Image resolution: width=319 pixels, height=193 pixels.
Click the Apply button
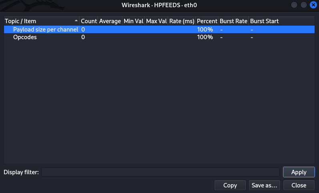point(299,172)
